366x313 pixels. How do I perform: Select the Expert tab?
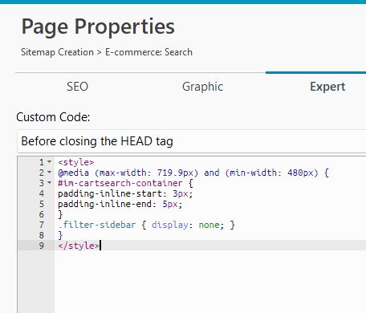pyautogui.click(x=327, y=87)
